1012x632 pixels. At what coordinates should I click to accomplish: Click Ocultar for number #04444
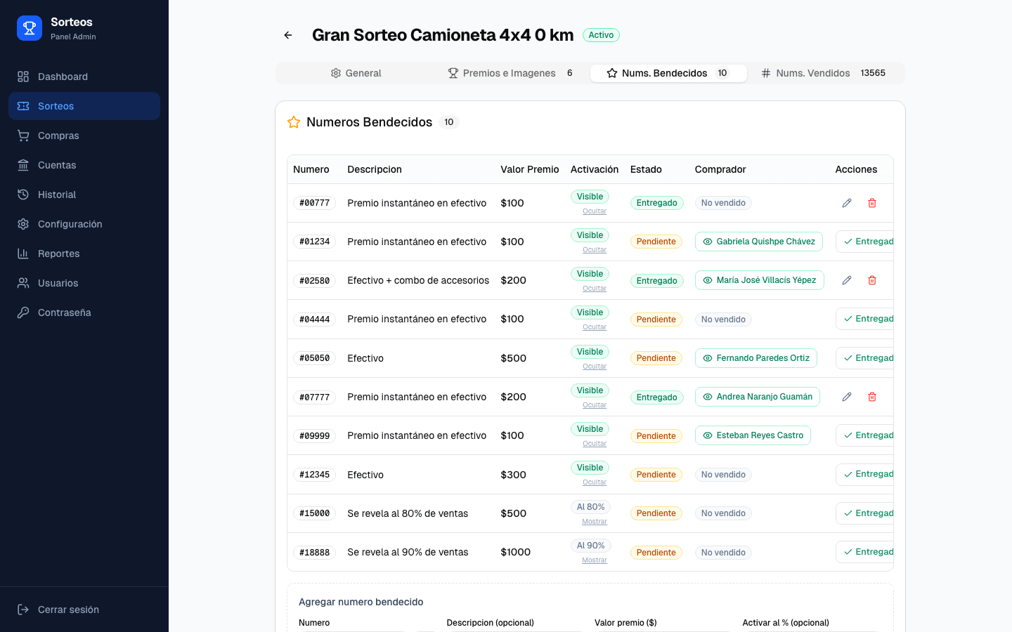(595, 327)
